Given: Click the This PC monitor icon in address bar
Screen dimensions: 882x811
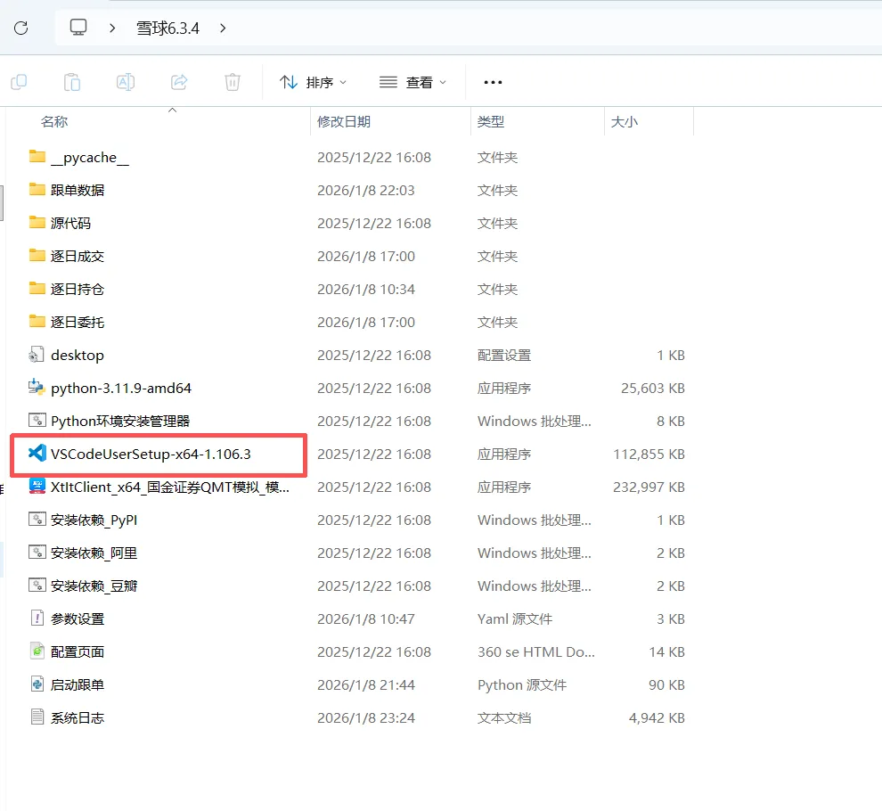Looking at the screenshot, I should 78,27.
